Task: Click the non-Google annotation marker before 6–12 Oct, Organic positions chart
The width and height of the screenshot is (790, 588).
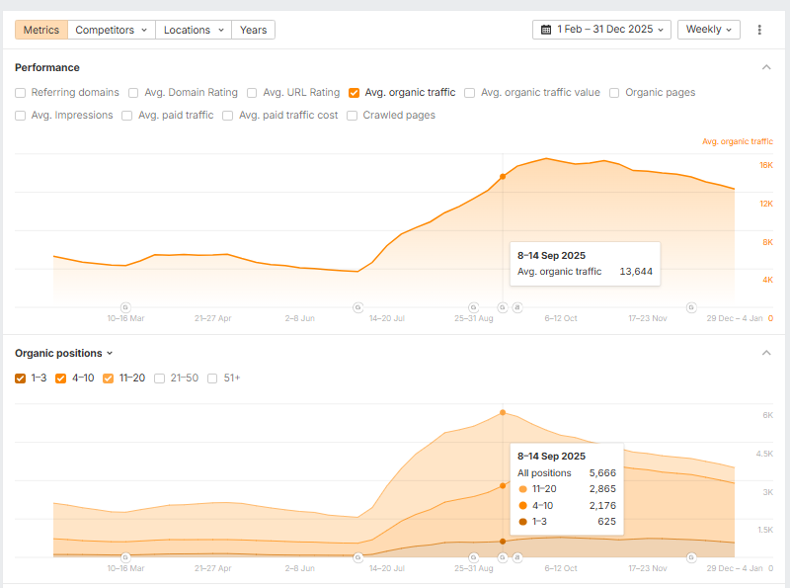Action: coord(516,557)
